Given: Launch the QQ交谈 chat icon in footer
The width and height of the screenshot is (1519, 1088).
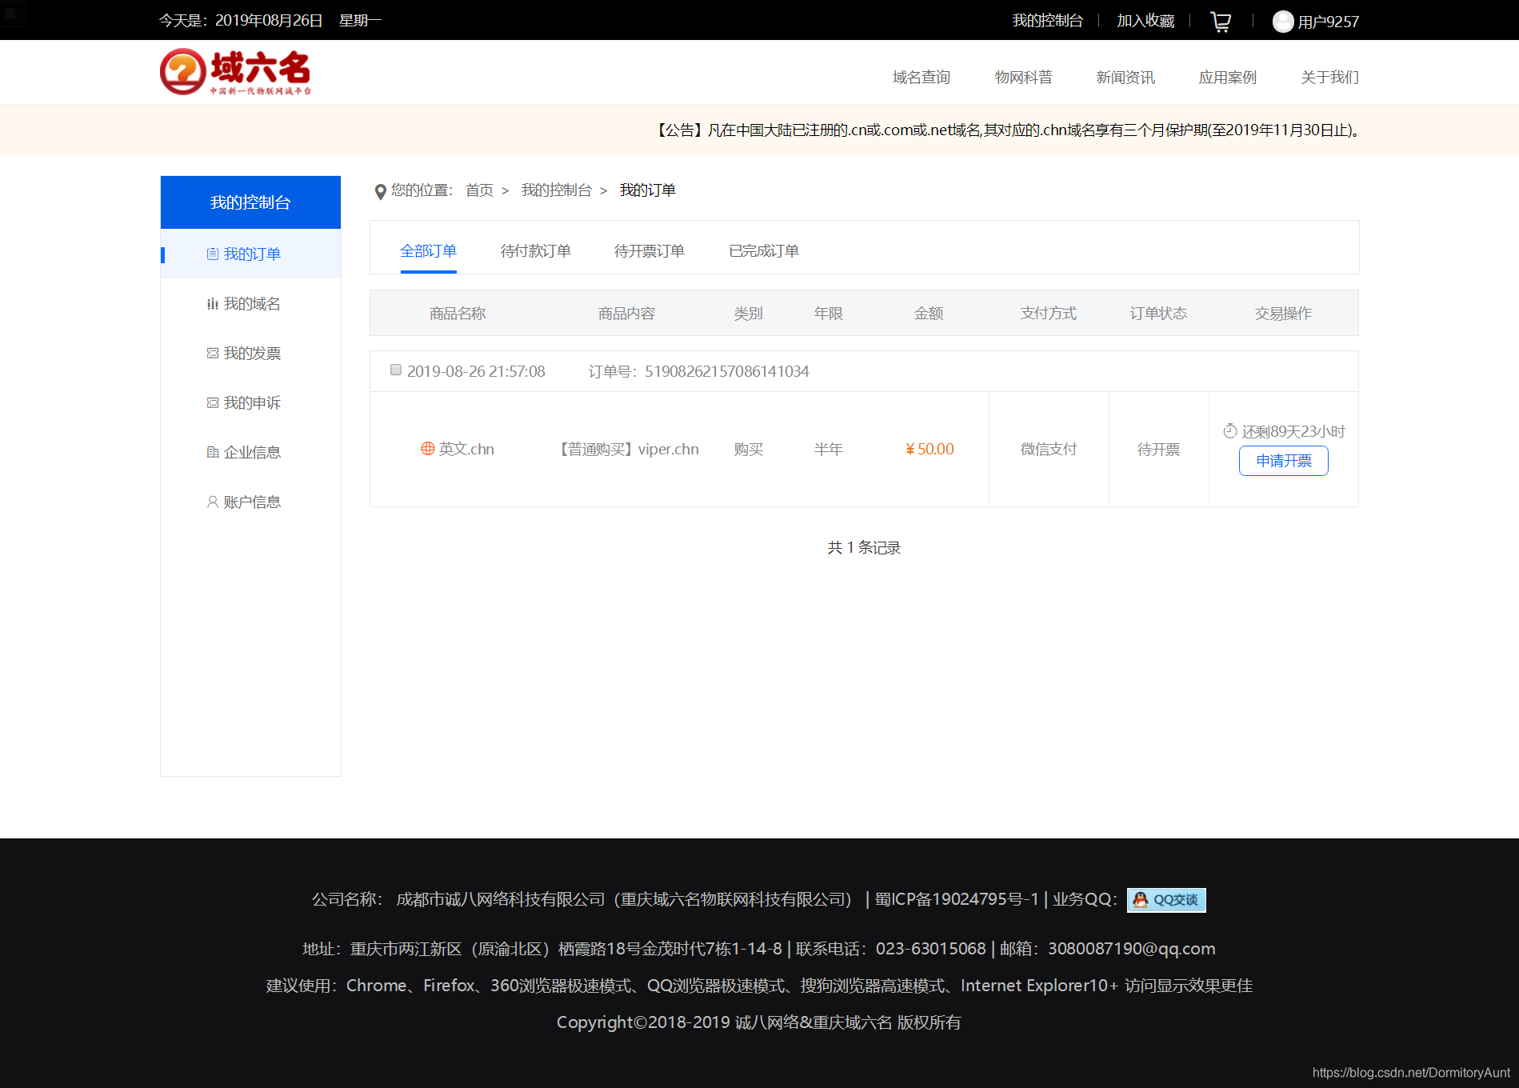Looking at the screenshot, I should (1165, 899).
